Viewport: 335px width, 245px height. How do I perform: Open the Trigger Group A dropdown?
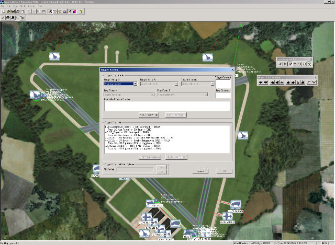135,84
